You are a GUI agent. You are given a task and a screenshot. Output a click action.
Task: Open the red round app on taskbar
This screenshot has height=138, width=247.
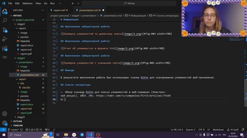click(98, 135)
